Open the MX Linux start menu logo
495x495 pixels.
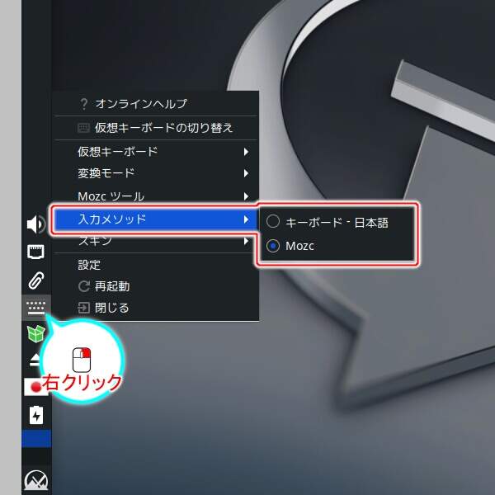[36, 480]
